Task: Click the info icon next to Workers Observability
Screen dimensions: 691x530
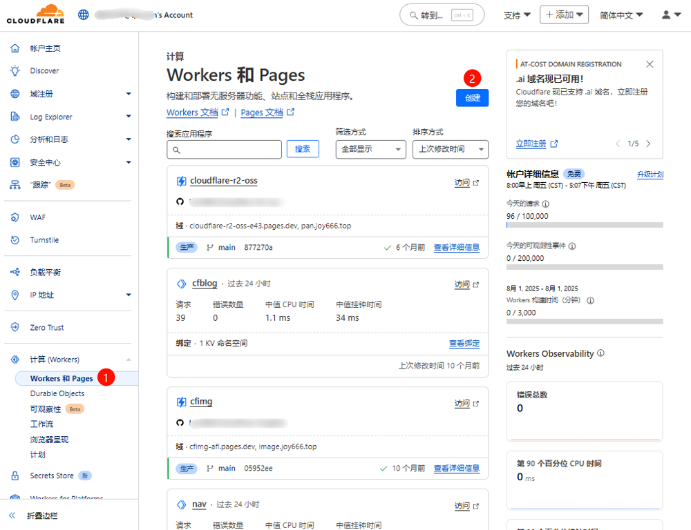Action: click(600, 353)
